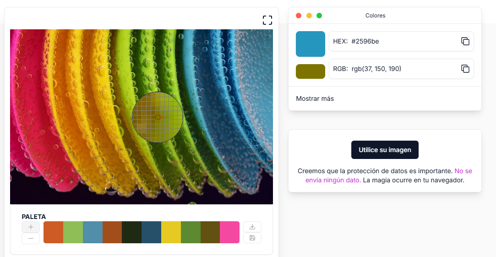Click the RGB value field
Screen dimensions: 496x257
(394, 69)
